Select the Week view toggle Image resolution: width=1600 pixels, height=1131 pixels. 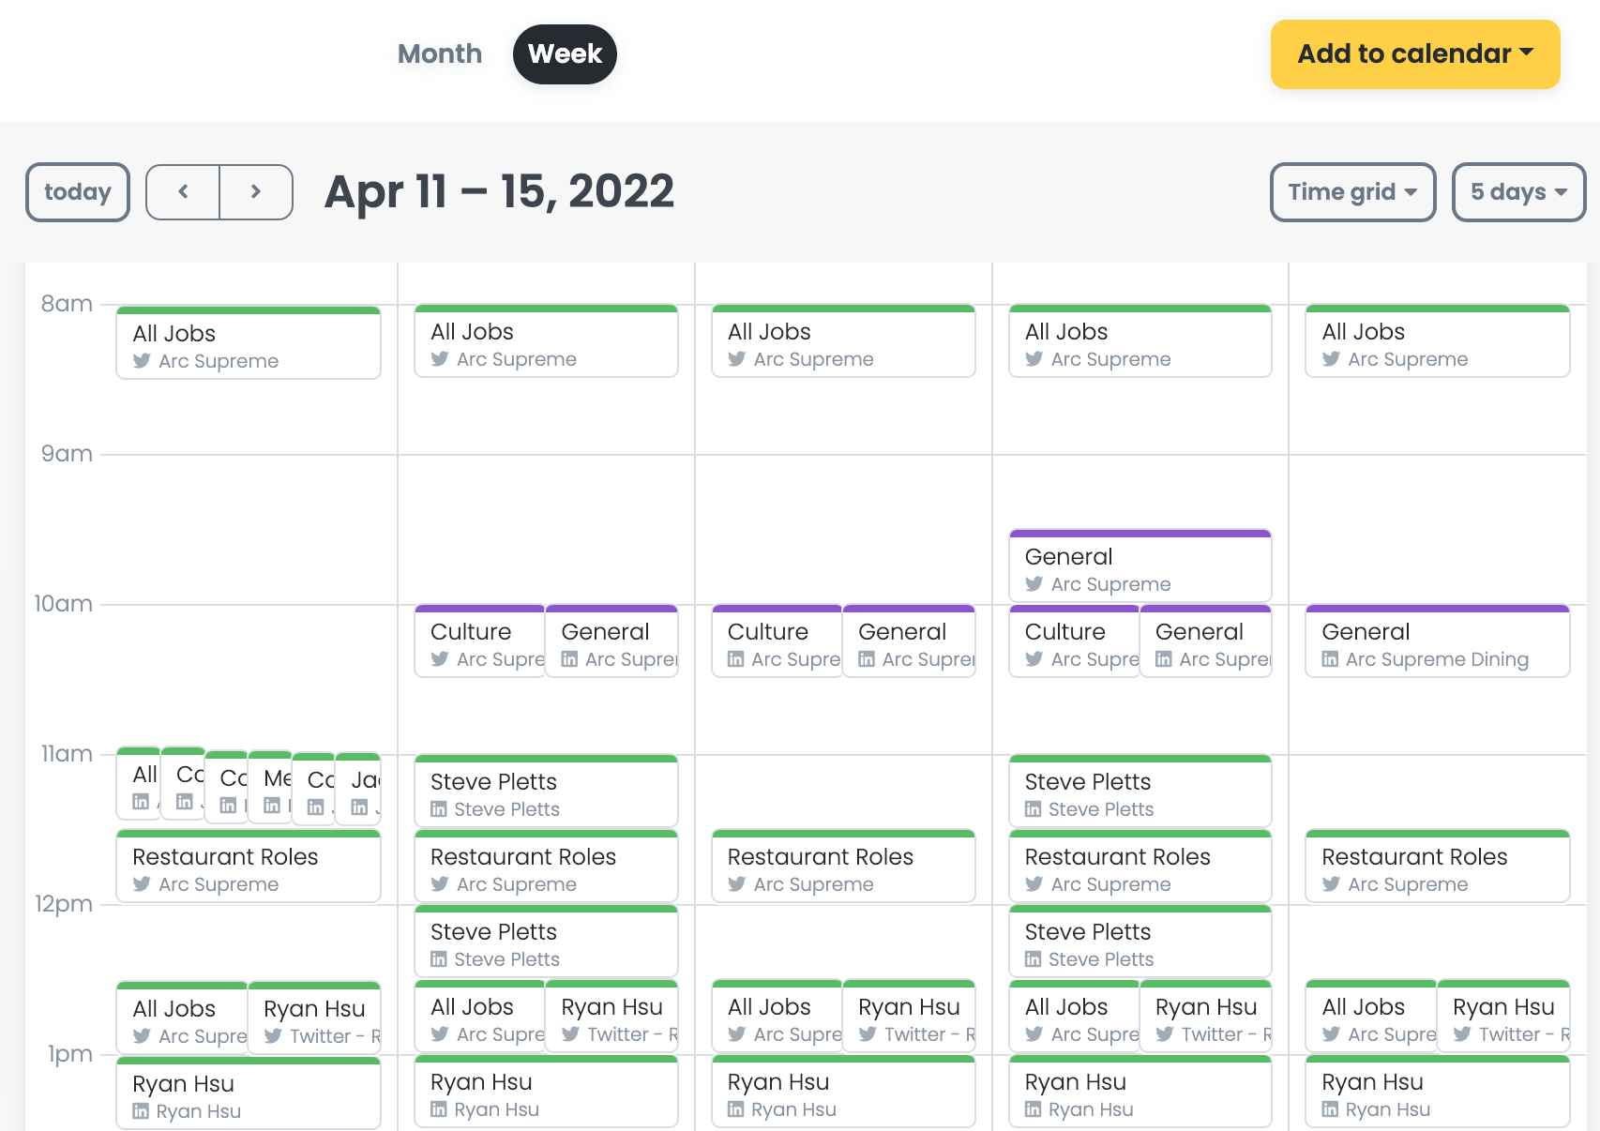[565, 54]
